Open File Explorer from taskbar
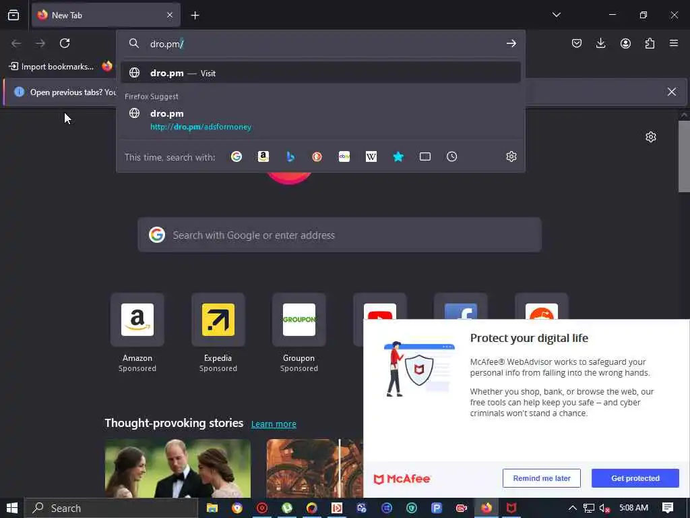This screenshot has width=690, height=518. pos(212,508)
